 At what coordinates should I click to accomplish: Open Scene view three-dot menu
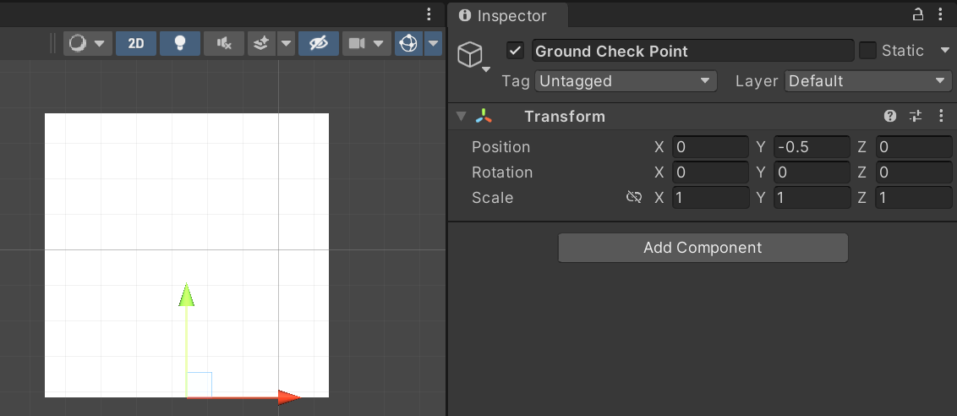tap(429, 14)
